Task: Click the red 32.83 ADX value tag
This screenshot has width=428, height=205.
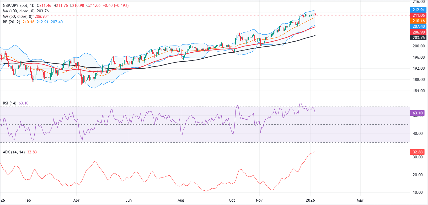Action: pyautogui.click(x=417, y=152)
